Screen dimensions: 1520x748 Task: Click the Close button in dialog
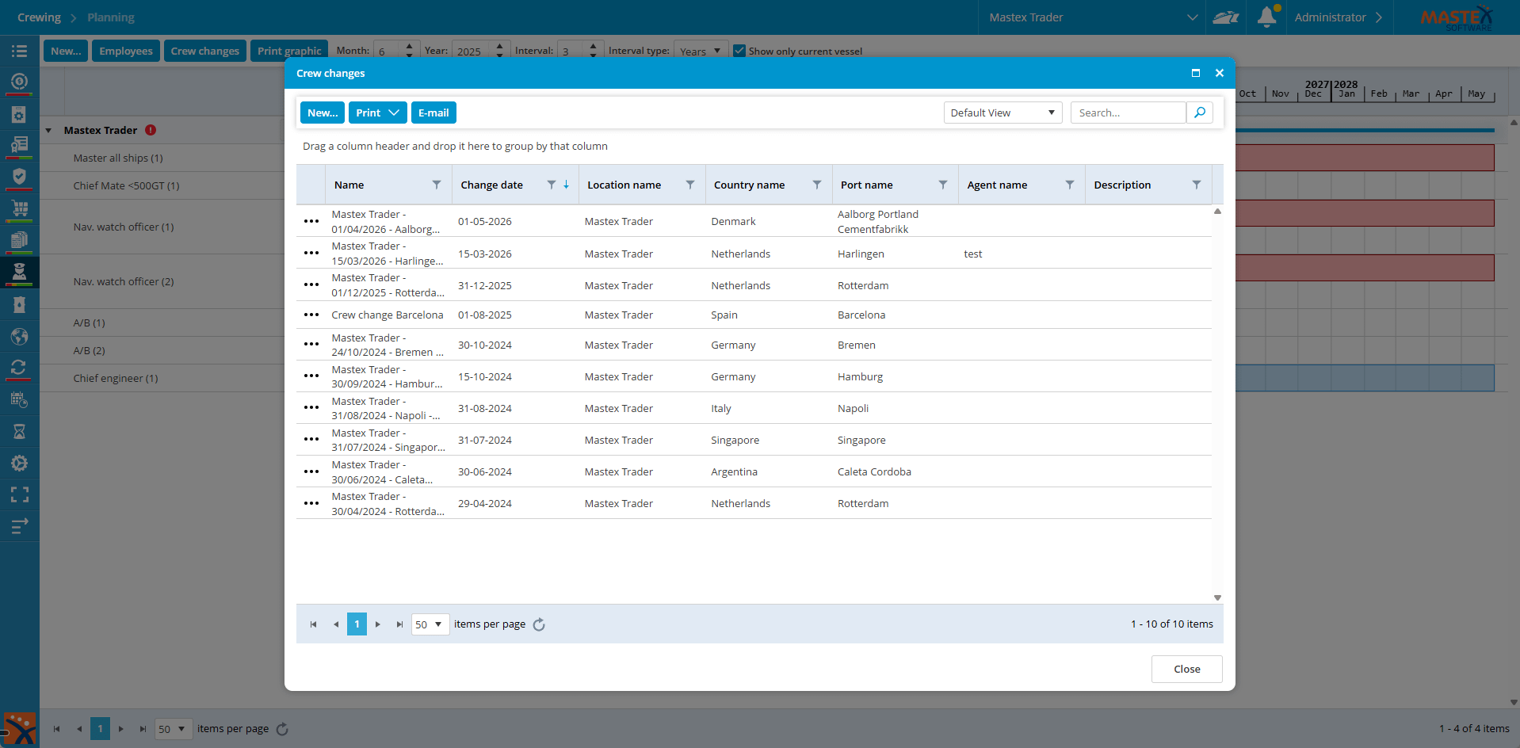click(x=1186, y=669)
